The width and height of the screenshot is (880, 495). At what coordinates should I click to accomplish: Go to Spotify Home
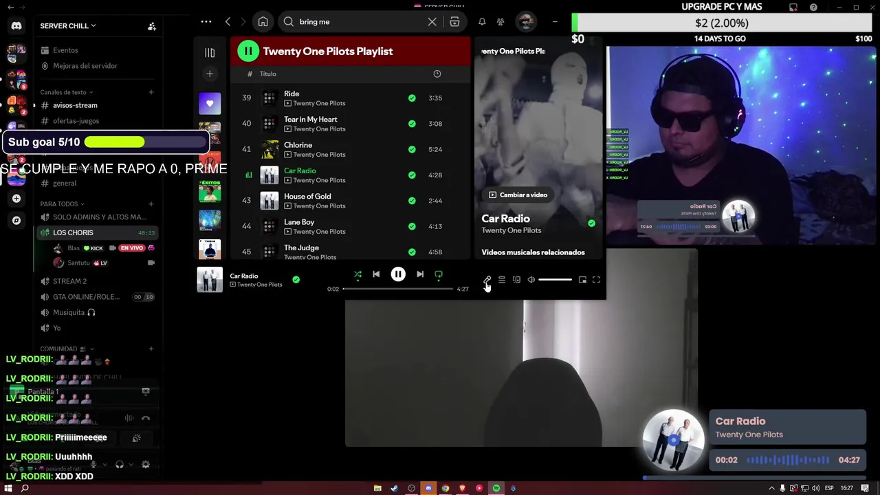(x=263, y=22)
